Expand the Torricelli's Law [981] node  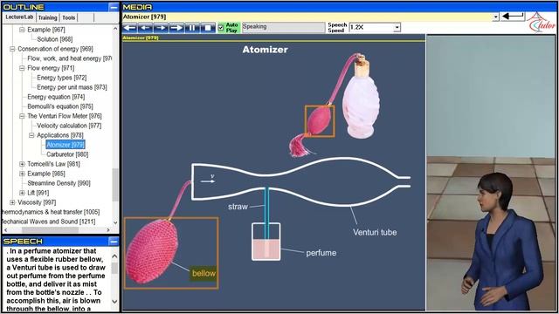point(22,164)
